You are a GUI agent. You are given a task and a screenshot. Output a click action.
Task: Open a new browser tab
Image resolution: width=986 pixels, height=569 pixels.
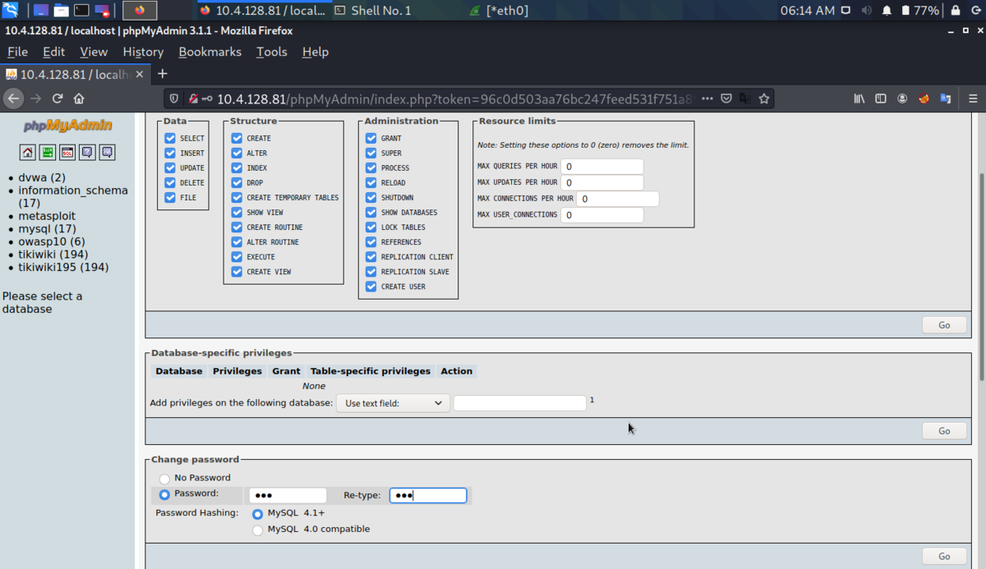162,74
